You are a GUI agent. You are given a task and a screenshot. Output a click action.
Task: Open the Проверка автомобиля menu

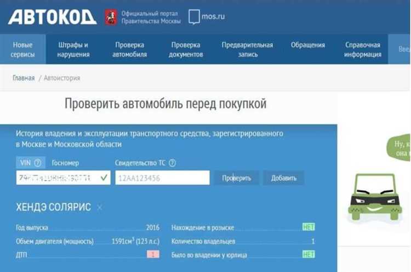click(129, 49)
